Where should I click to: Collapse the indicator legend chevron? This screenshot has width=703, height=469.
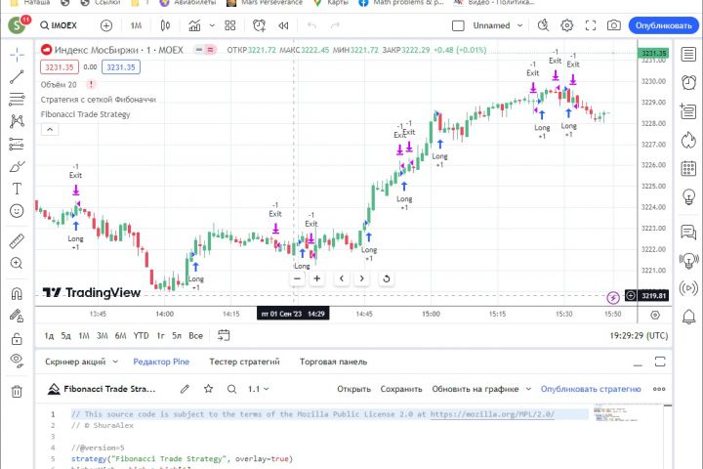click(50, 129)
